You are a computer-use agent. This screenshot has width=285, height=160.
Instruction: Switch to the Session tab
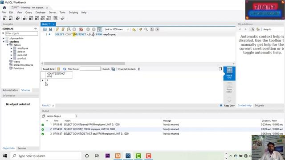click(x=22, y=148)
